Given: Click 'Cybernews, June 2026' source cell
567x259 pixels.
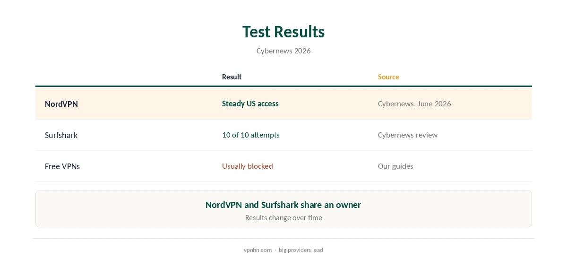Looking at the screenshot, I should click(414, 104).
